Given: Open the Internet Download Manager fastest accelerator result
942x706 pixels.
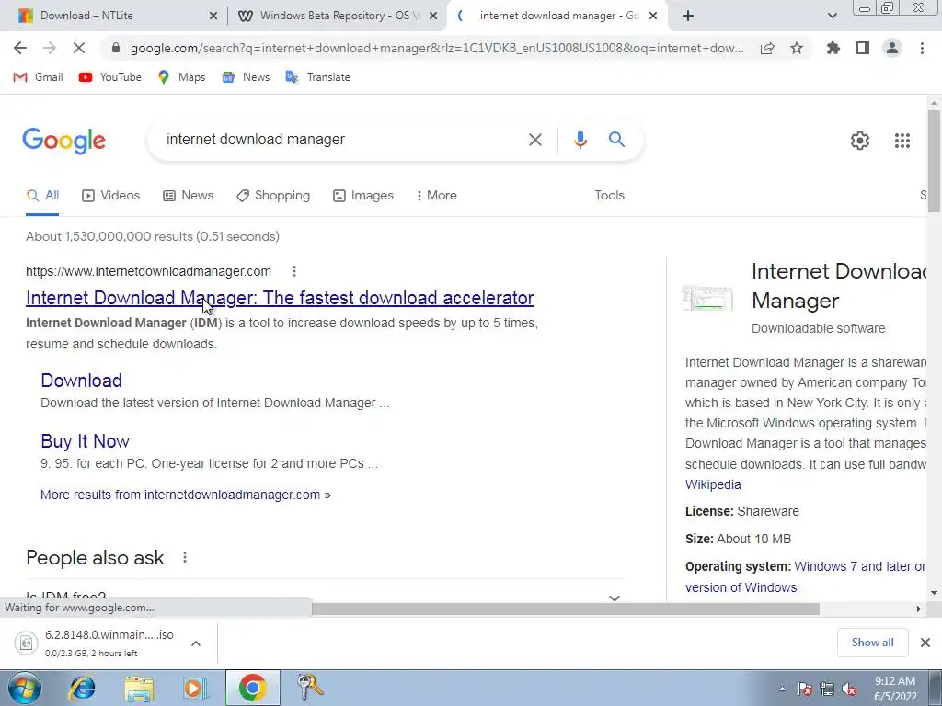Looking at the screenshot, I should pos(280,298).
